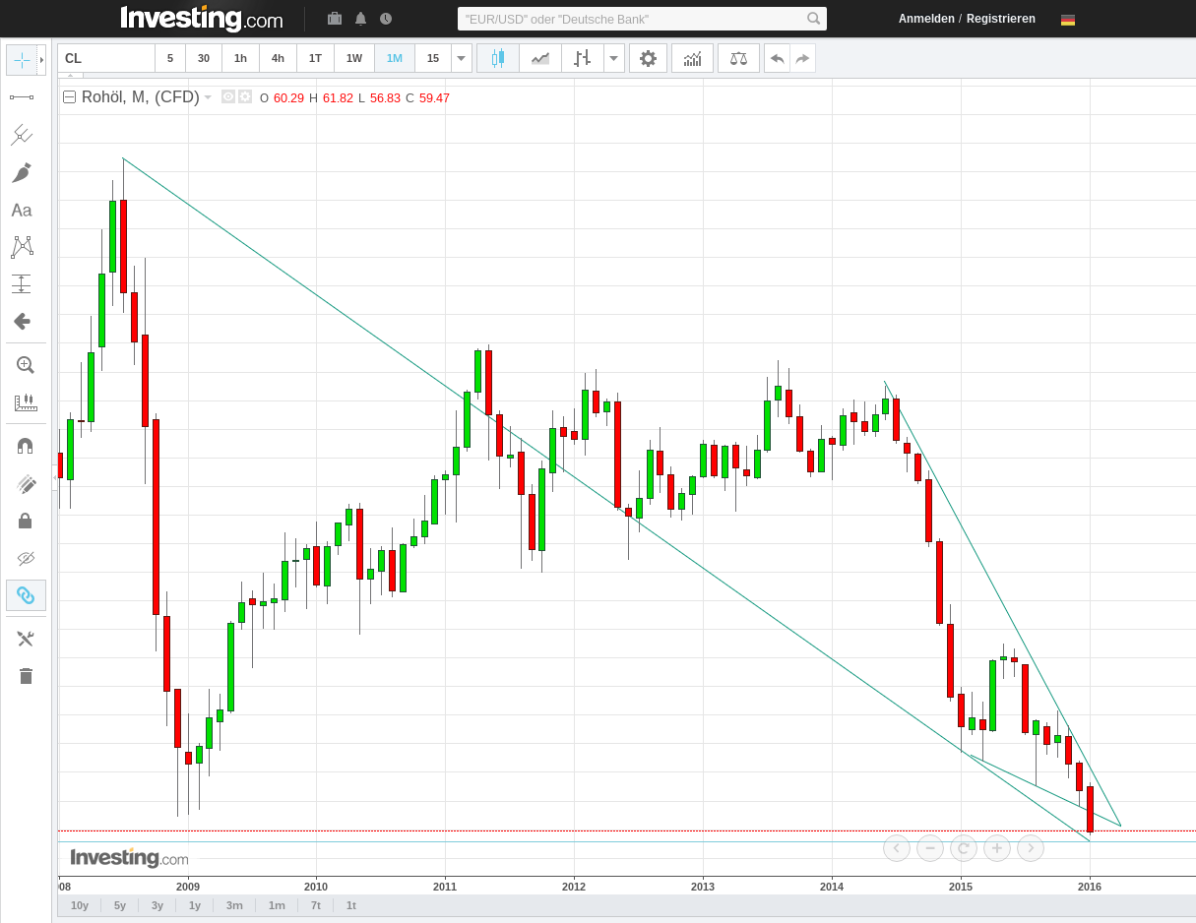Select the 10y range button
Viewport: 1196px width, 923px height.
coord(79,904)
